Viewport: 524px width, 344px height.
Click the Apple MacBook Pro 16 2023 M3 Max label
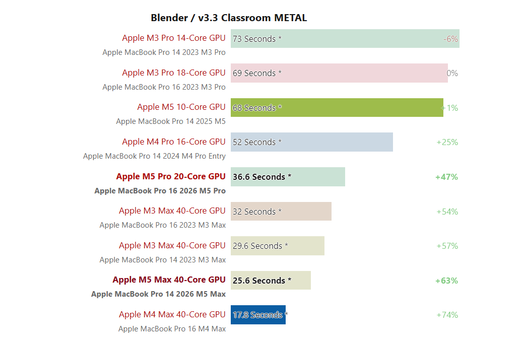pos(162,225)
